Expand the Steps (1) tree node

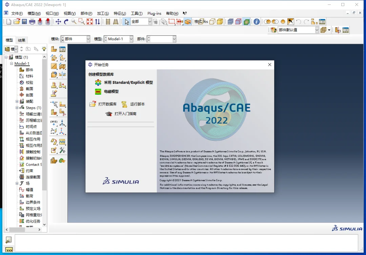[17, 108]
